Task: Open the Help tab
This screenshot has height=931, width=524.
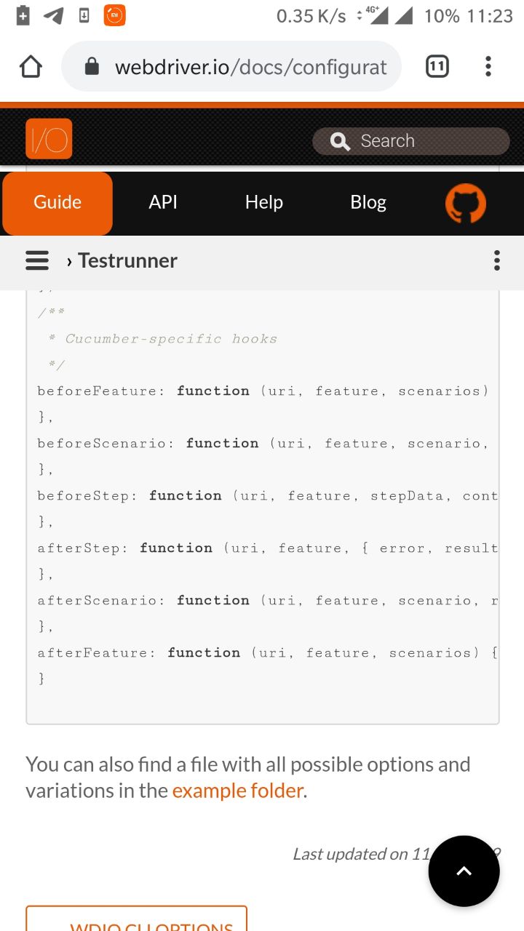Action: tap(263, 202)
